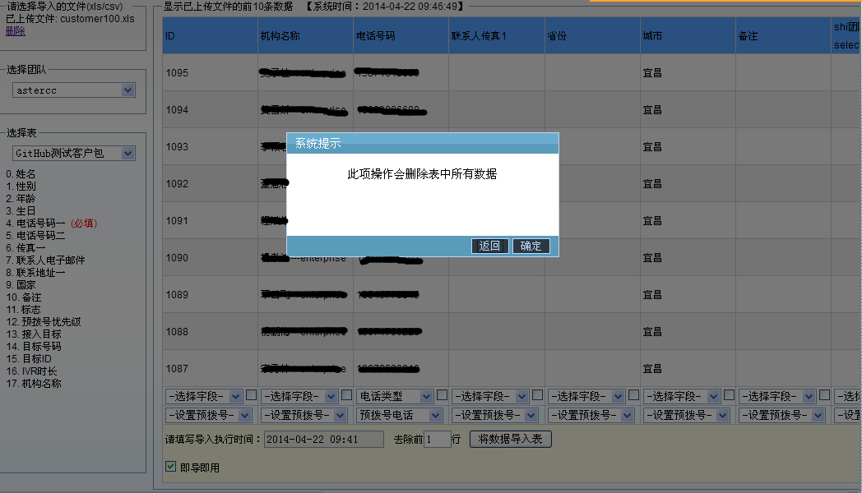Open the GitHub测试客户包 table dropdown

click(75, 154)
